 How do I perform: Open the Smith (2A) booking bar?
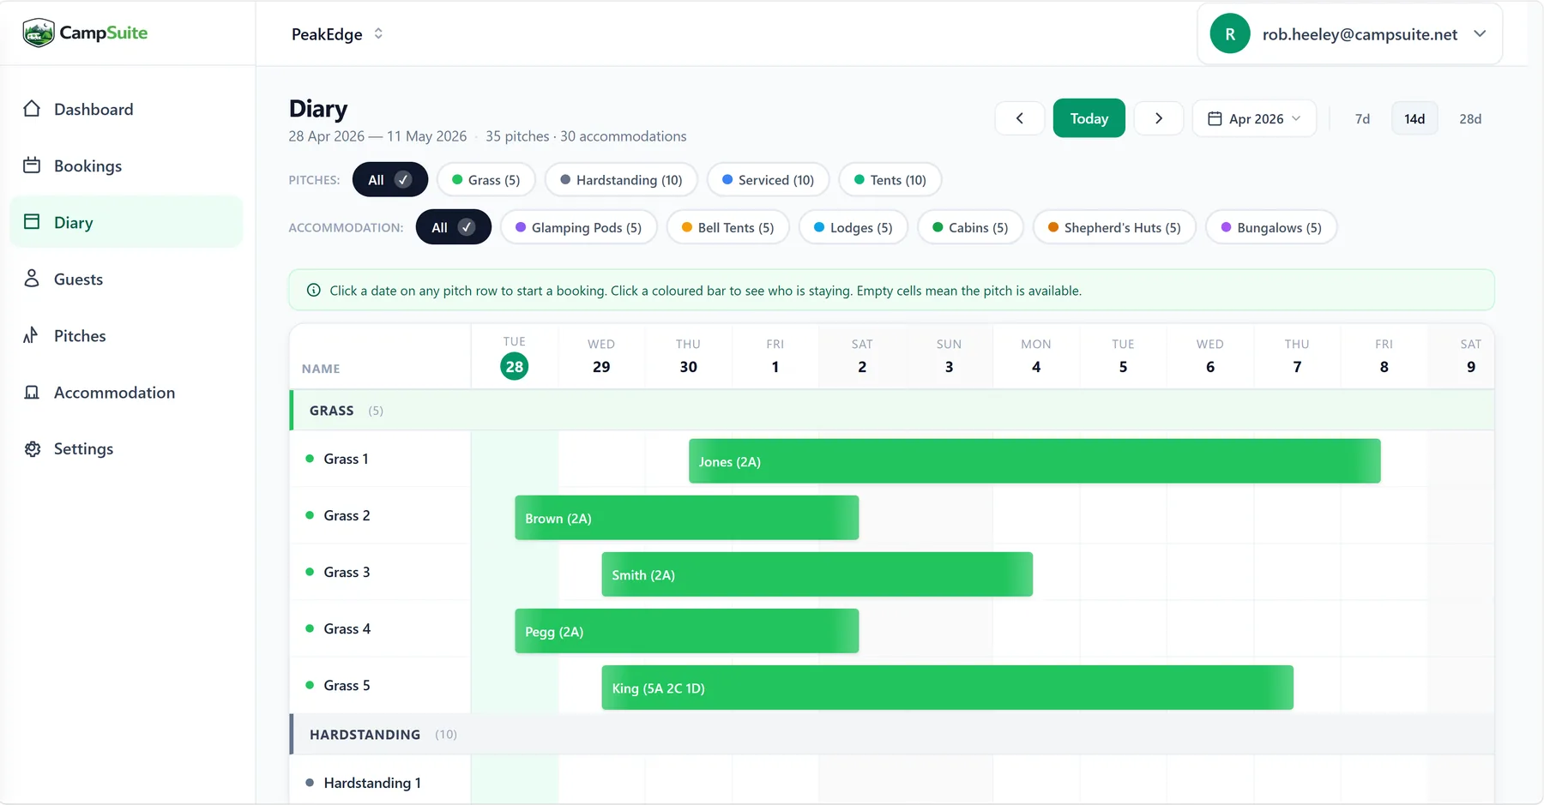(x=817, y=574)
